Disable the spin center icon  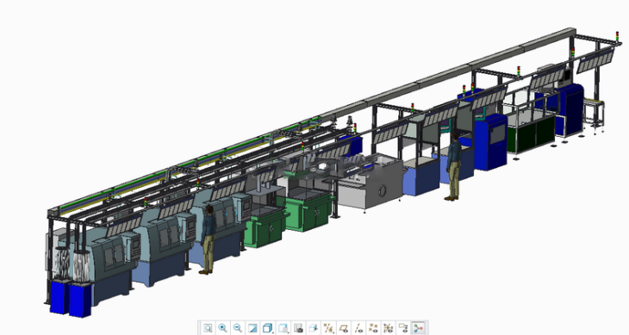tap(419, 328)
